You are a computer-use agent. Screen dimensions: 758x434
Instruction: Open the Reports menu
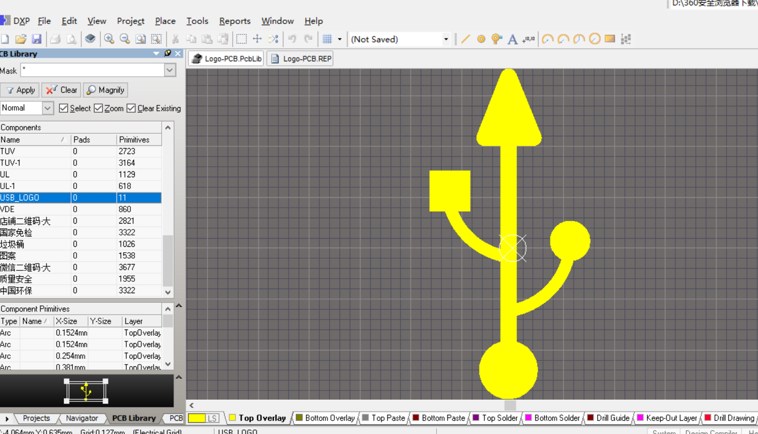(235, 21)
